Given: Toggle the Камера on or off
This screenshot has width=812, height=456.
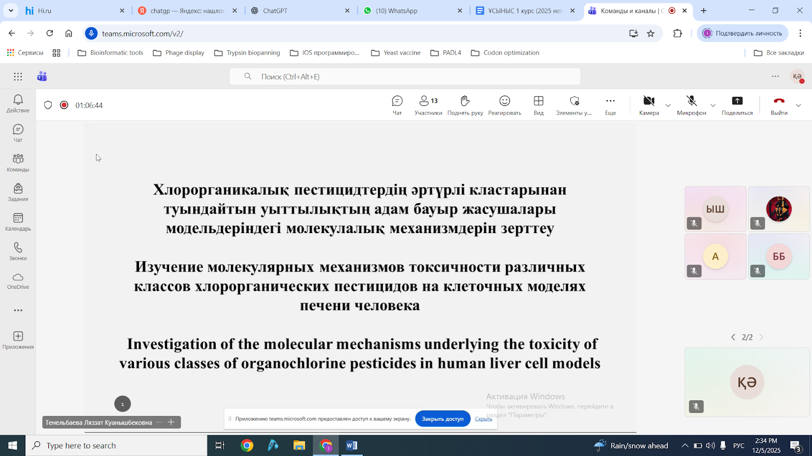Looking at the screenshot, I should coord(649,105).
